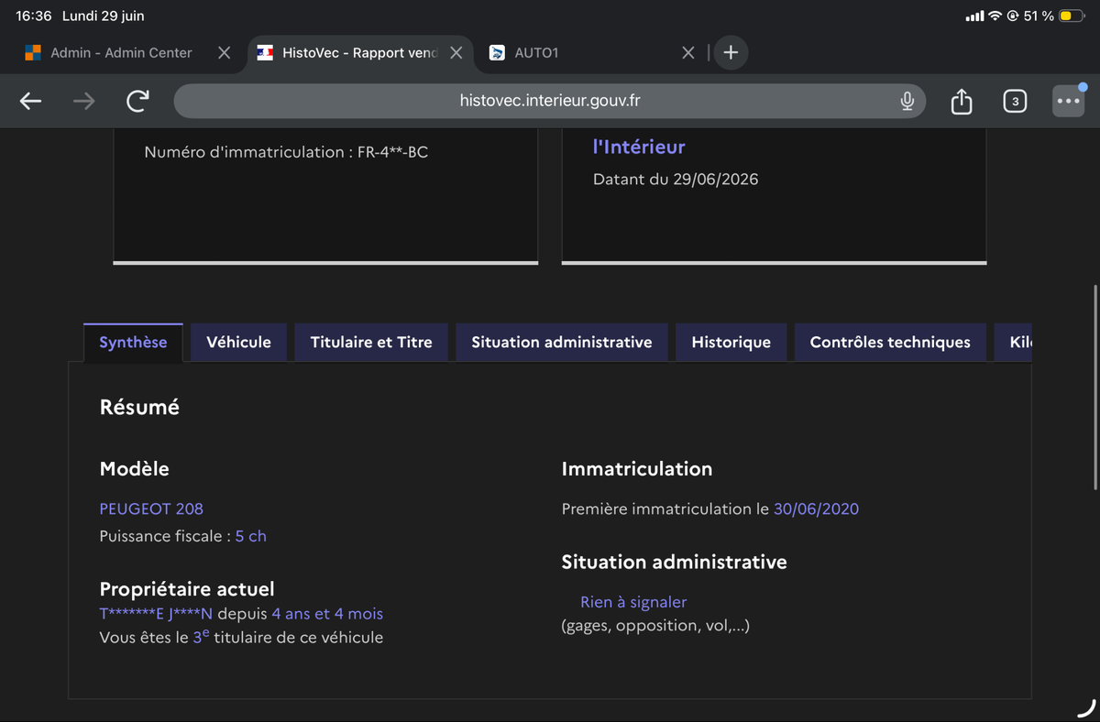
Task: Open the Historique tab
Action: point(731,342)
